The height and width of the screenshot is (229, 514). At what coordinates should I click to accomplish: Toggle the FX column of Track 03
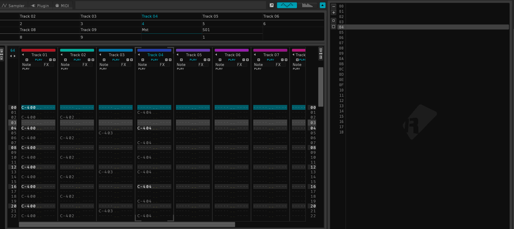pos(123,64)
